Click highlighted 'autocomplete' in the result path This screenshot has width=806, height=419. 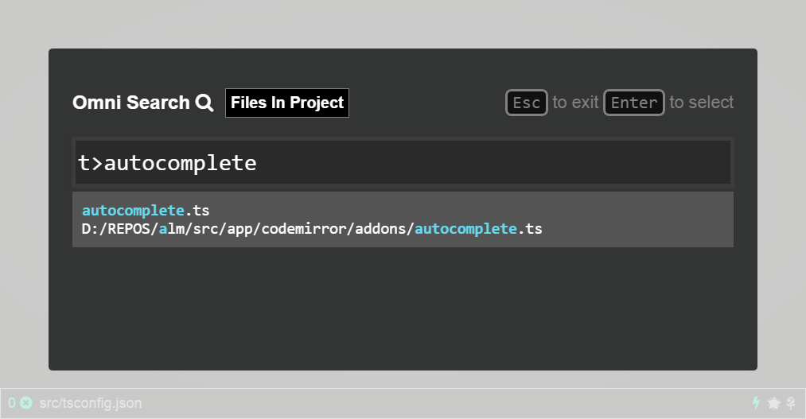pyautogui.click(x=465, y=229)
